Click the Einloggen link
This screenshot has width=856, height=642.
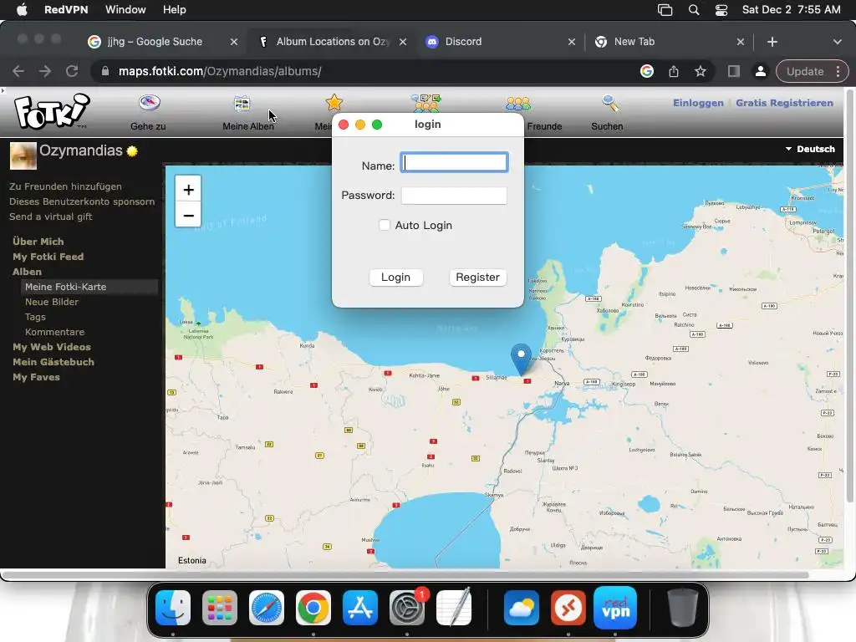698,103
